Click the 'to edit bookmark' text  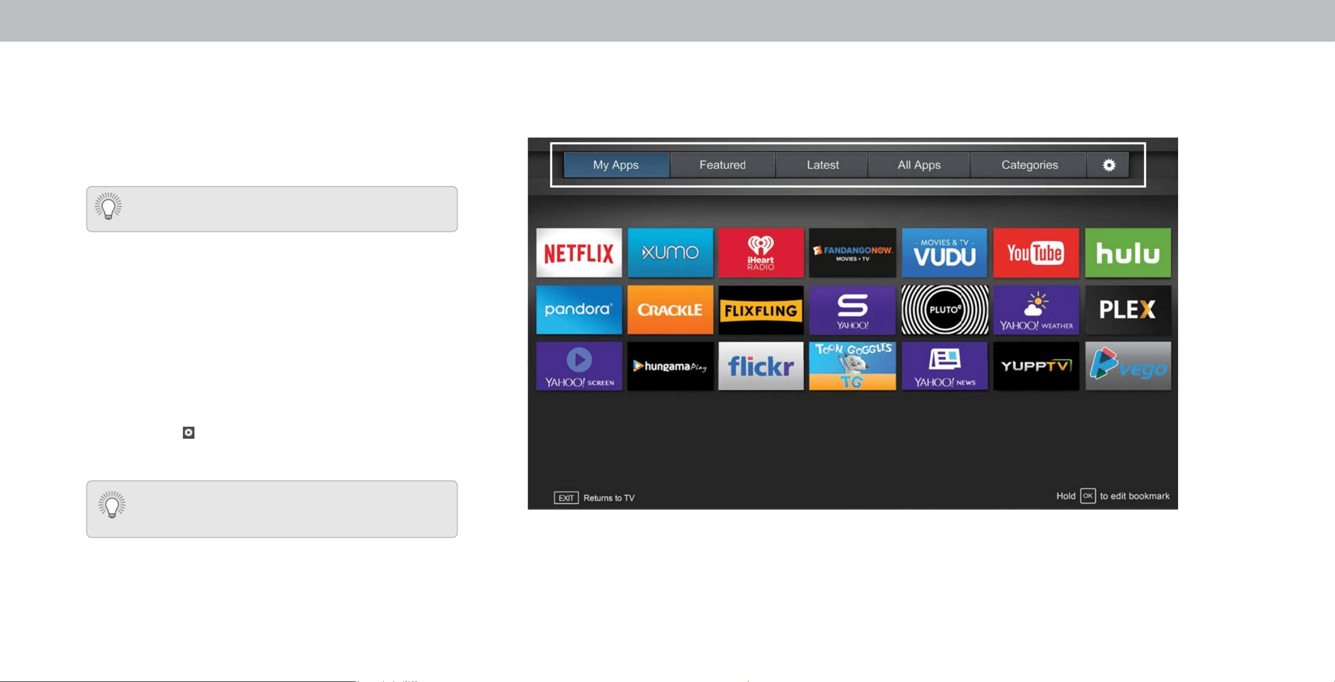point(1135,496)
